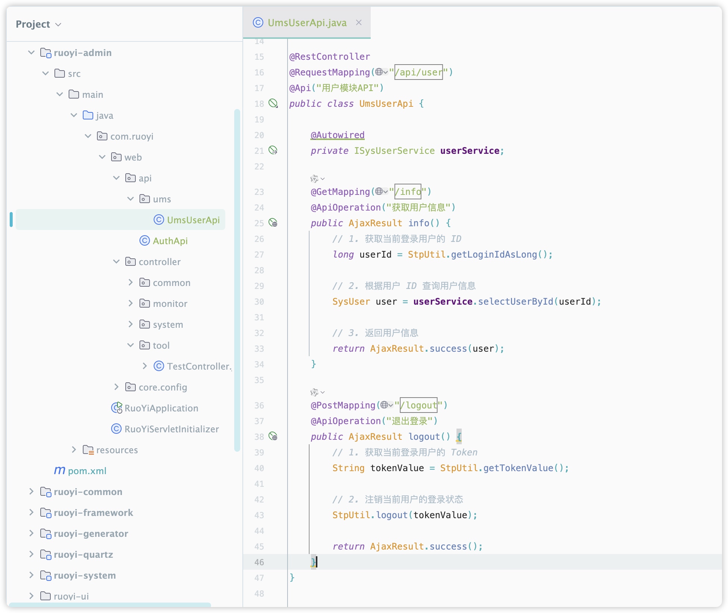Collapse the web package

[102, 157]
